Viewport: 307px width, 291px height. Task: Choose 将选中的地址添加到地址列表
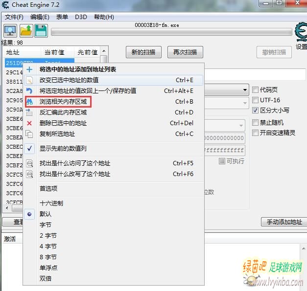click(114, 69)
